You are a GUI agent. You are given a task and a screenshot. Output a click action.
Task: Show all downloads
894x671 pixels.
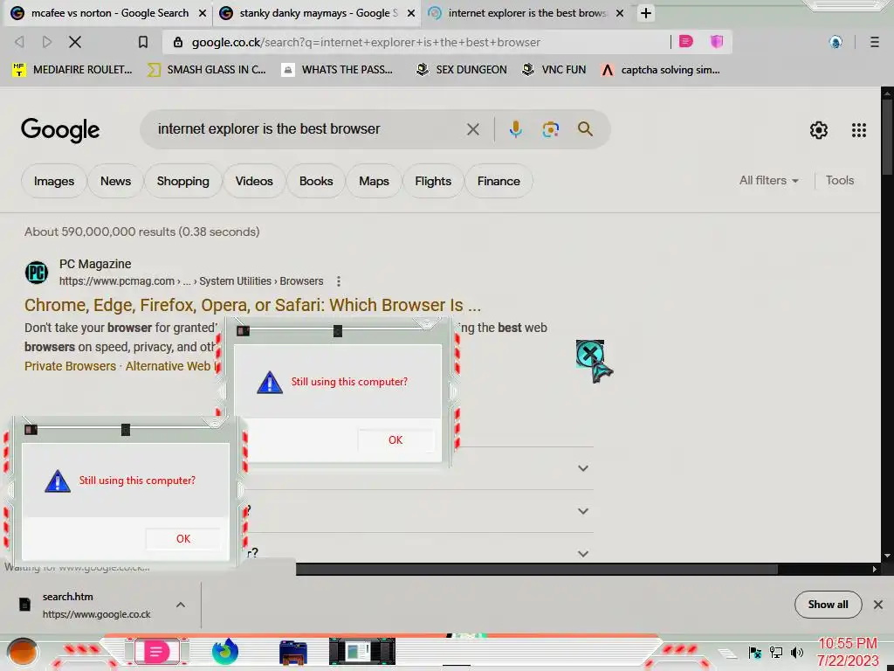click(x=828, y=605)
